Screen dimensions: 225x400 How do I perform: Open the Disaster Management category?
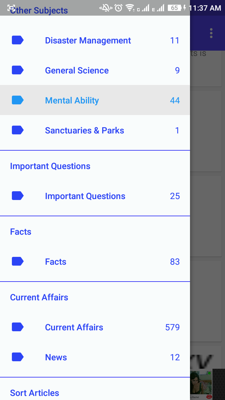[95, 40]
